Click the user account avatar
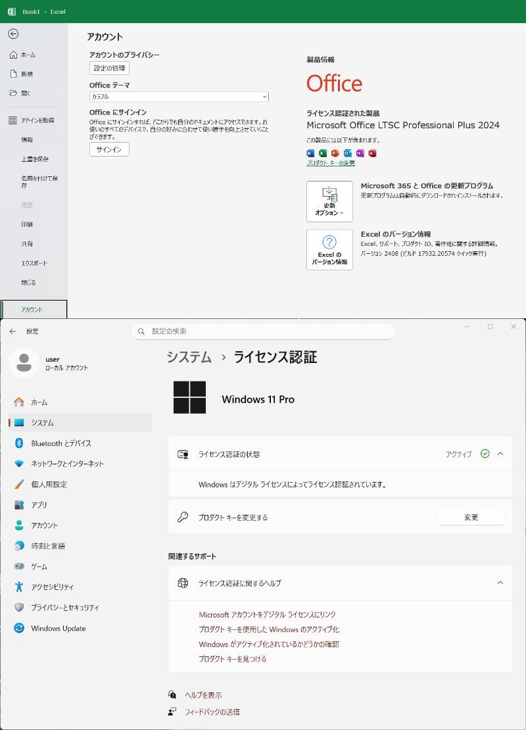This screenshot has height=730, width=526. click(x=24, y=362)
